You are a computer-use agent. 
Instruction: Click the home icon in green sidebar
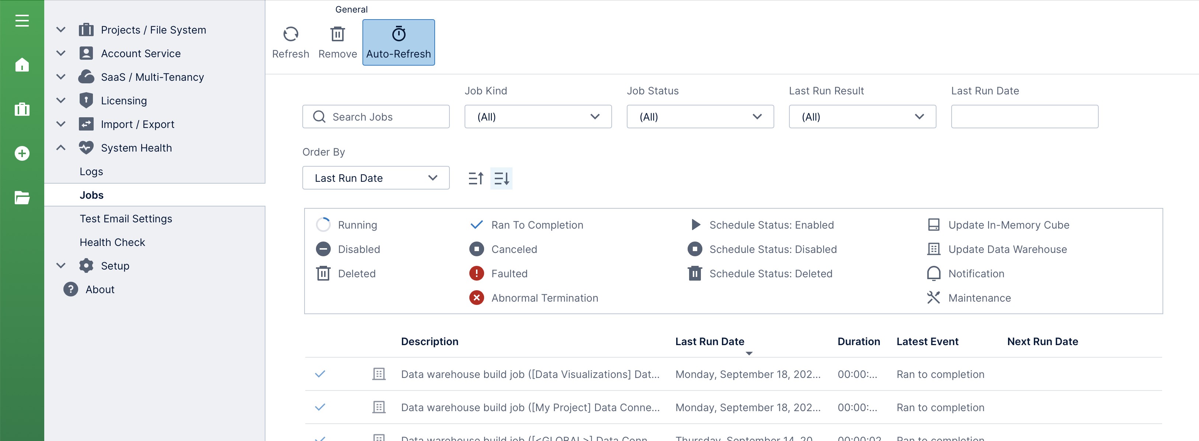pyautogui.click(x=21, y=65)
